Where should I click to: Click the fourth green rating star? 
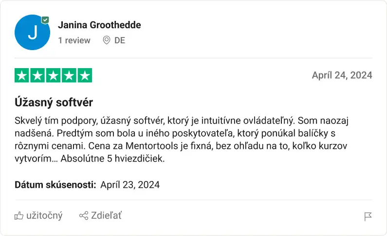click(x=69, y=75)
